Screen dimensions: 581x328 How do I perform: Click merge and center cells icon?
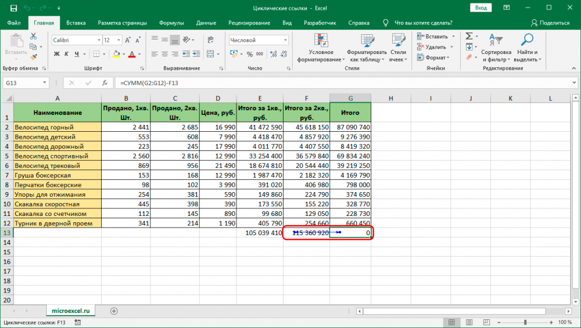point(210,54)
